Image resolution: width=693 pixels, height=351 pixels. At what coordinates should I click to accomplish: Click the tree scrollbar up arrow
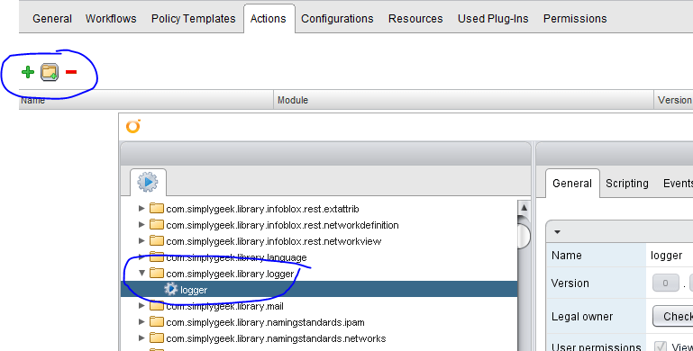point(524,208)
